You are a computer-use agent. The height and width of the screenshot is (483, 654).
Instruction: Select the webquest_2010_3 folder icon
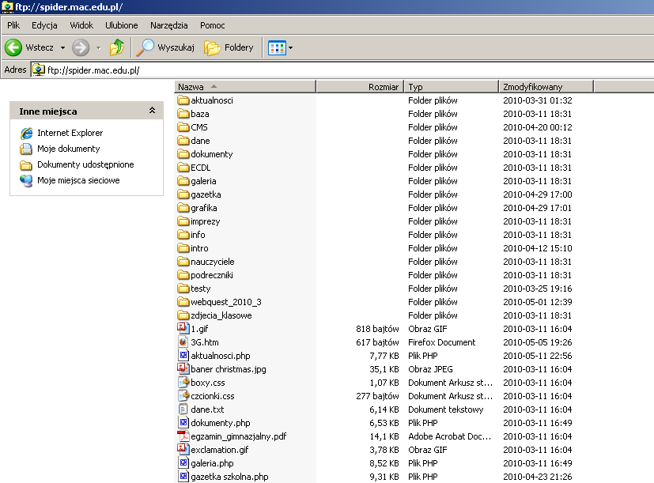pyautogui.click(x=183, y=301)
